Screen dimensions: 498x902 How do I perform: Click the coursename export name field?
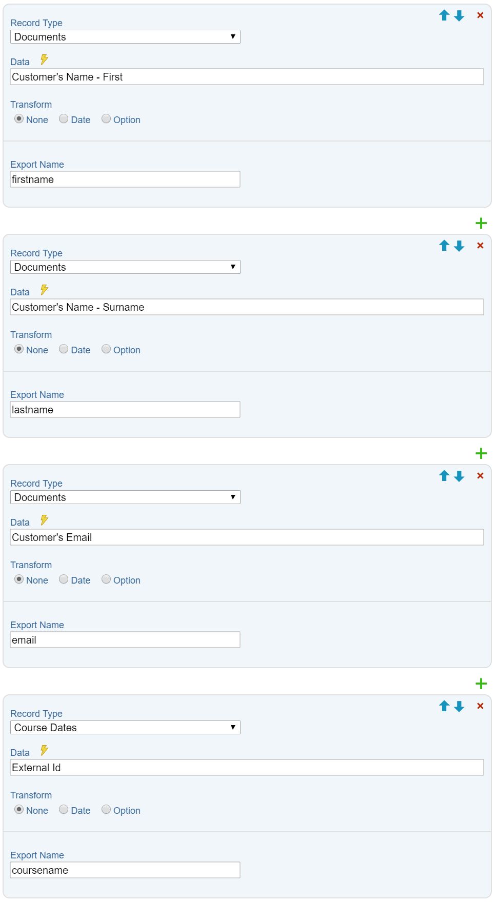(x=125, y=870)
